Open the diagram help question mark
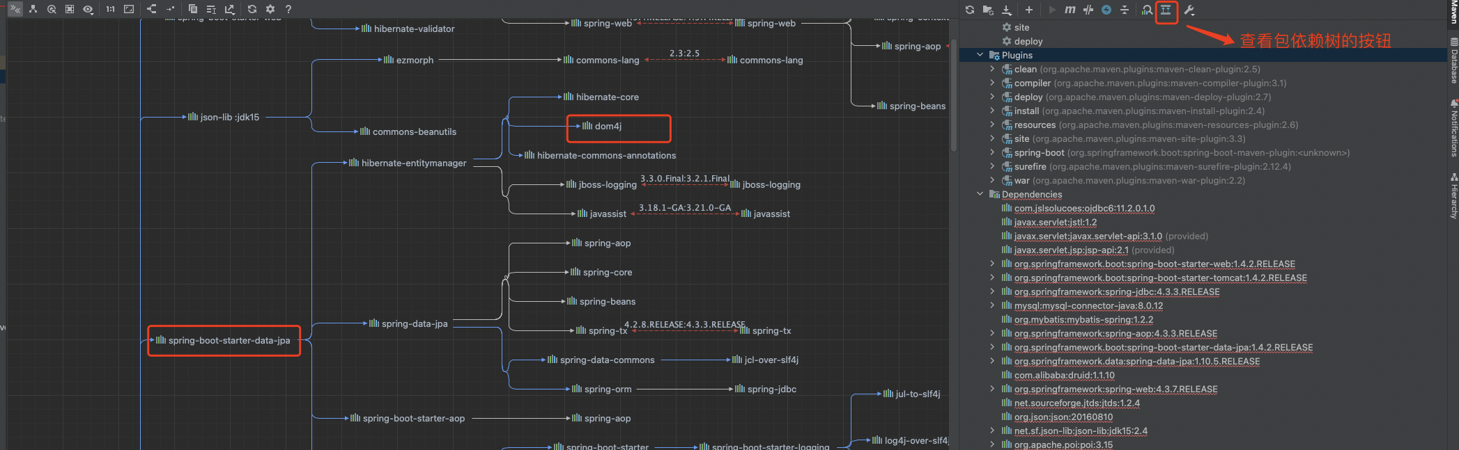 coord(288,9)
